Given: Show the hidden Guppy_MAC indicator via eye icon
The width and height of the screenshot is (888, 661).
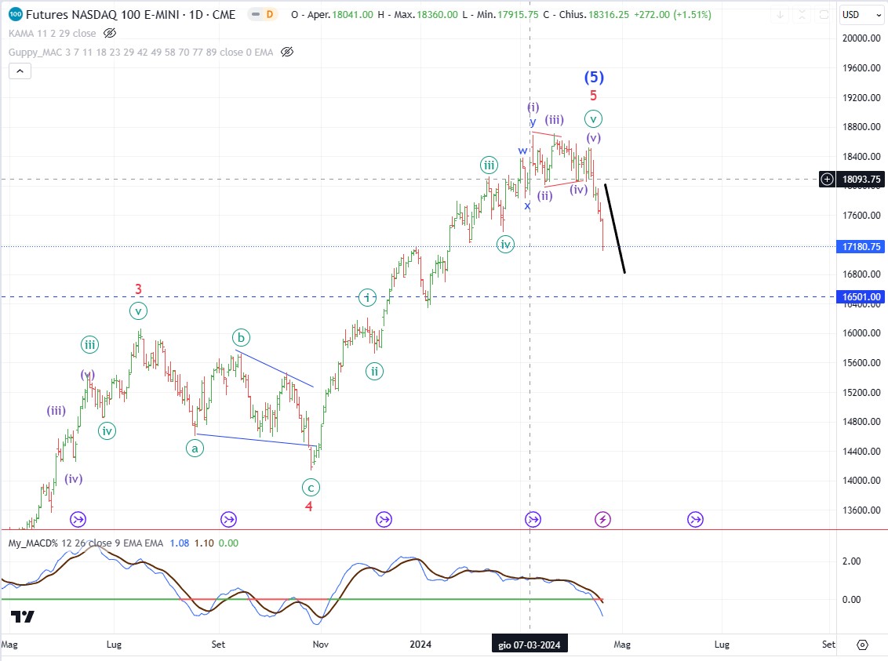Looking at the screenshot, I should click(287, 52).
